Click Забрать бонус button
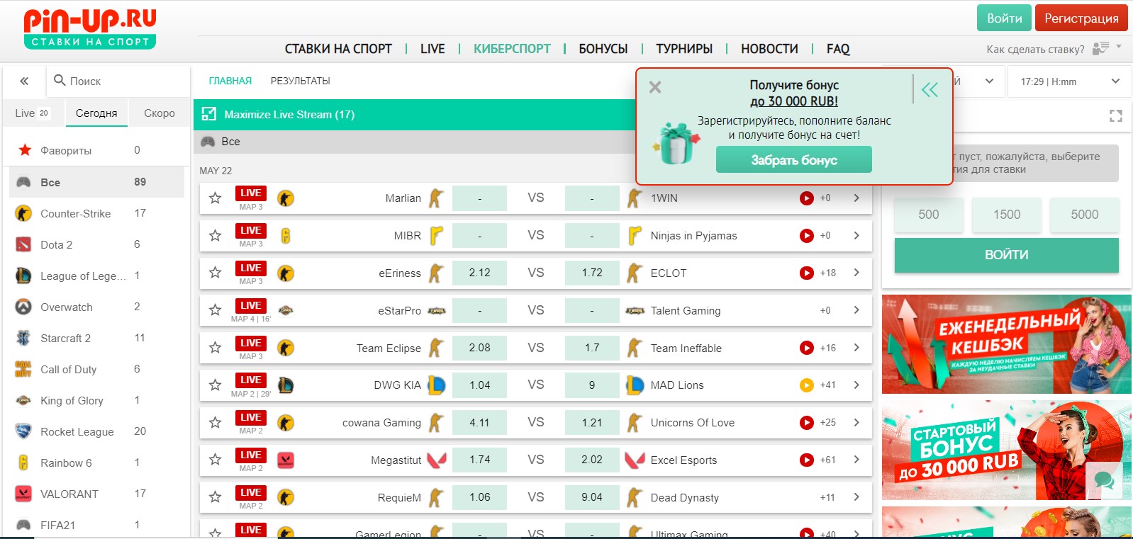The width and height of the screenshot is (1133, 539). click(794, 160)
